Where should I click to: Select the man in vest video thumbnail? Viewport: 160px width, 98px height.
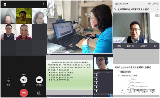8,32
